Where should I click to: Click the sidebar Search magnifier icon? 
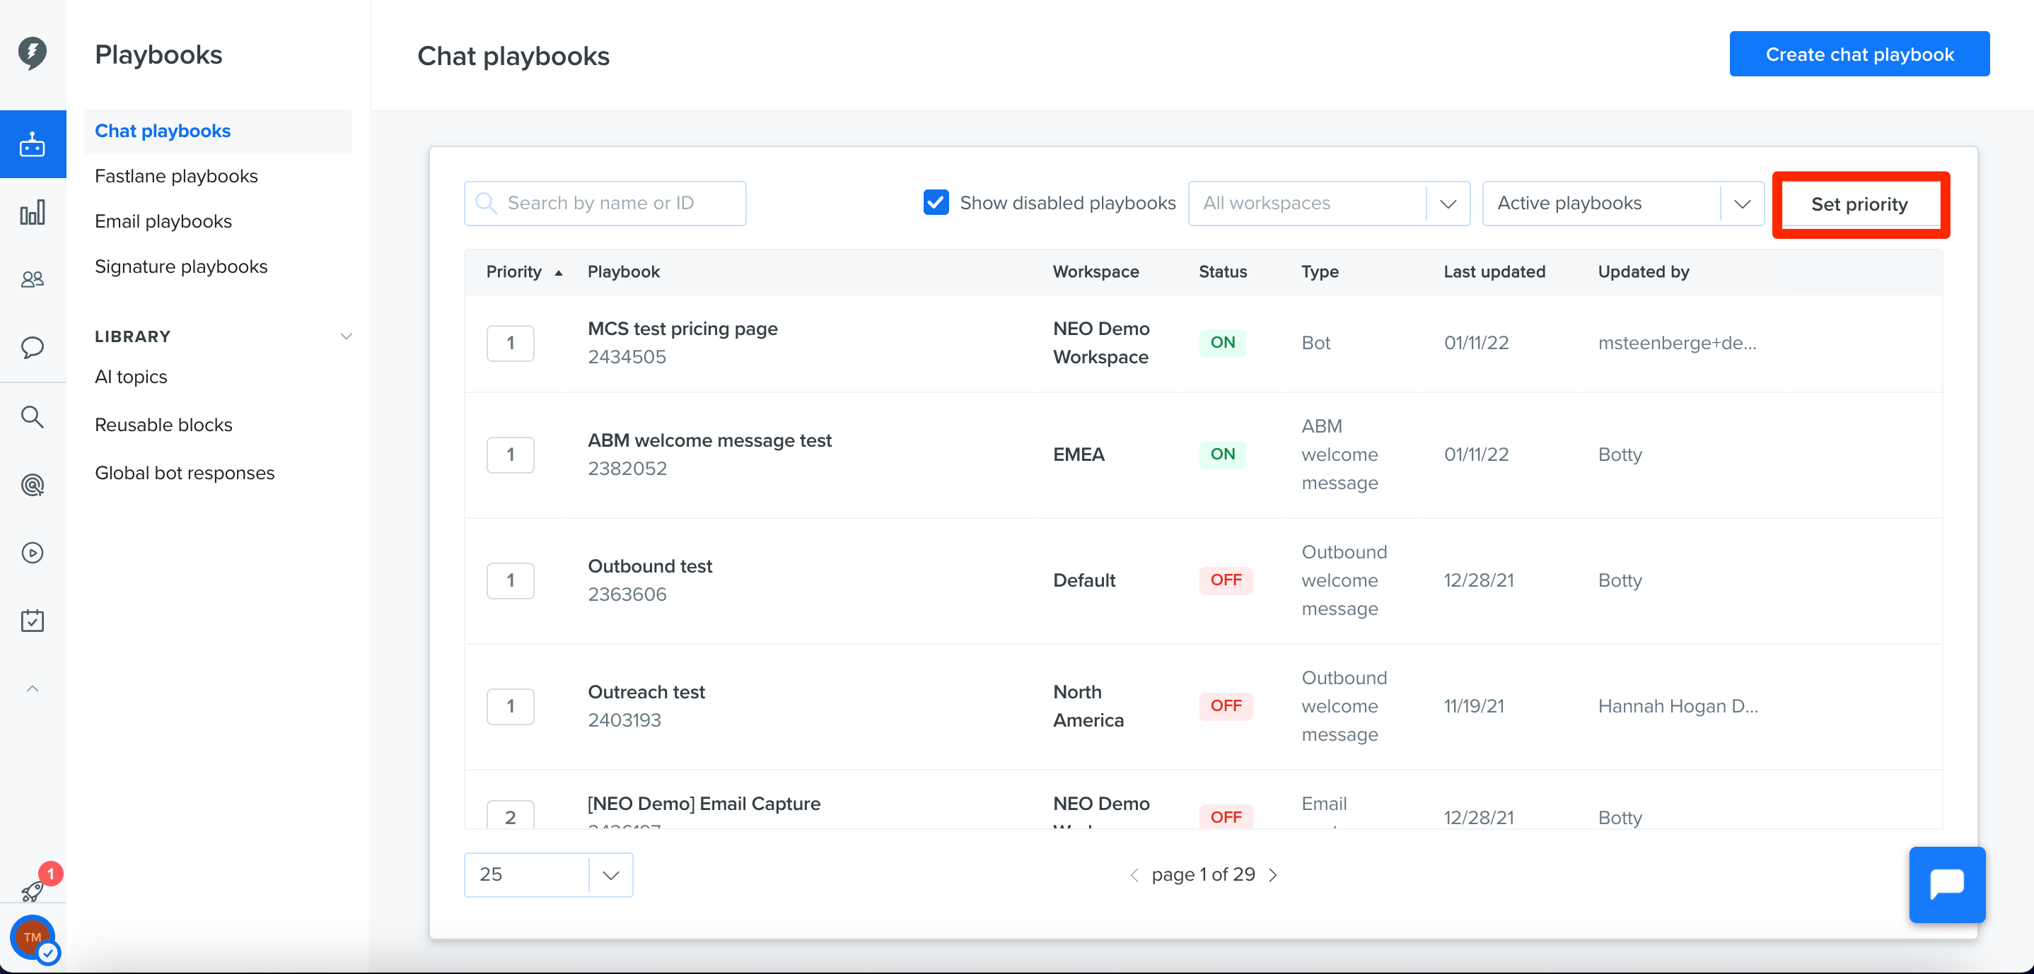[x=33, y=416]
